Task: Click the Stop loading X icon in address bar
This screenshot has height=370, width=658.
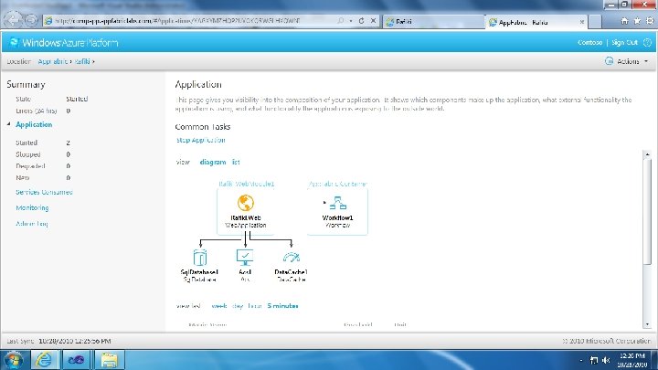Action: [373, 20]
